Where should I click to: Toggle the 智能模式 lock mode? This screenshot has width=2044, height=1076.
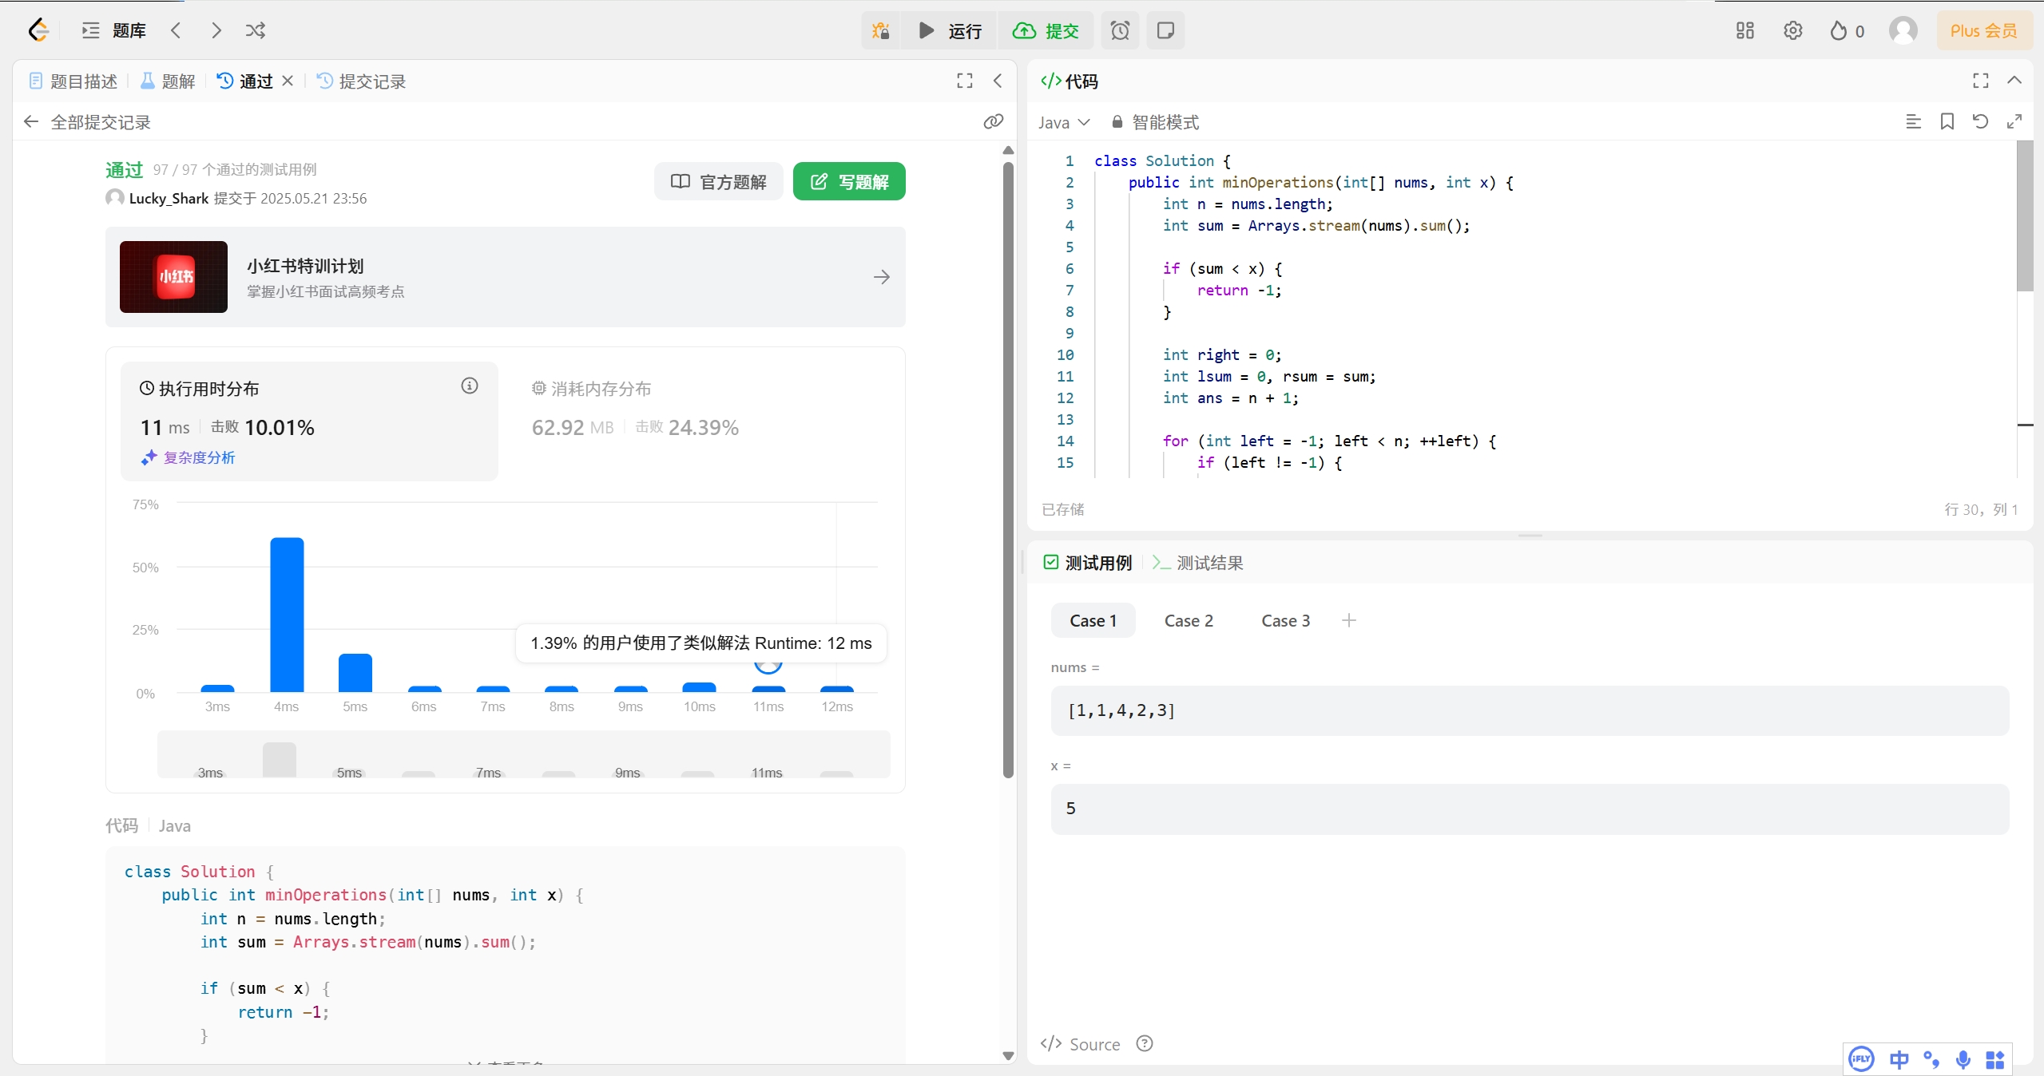pyautogui.click(x=1155, y=122)
